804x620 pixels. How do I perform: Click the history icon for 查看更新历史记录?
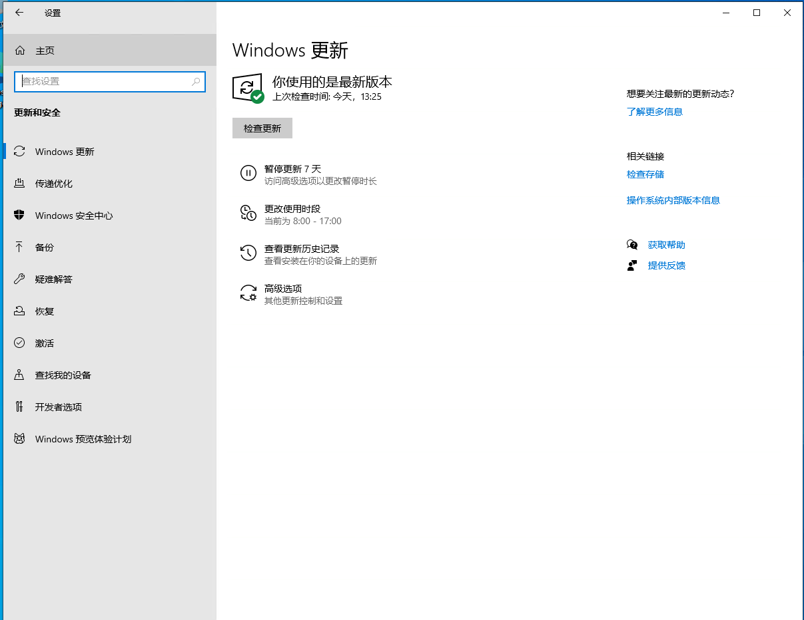point(248,253)
